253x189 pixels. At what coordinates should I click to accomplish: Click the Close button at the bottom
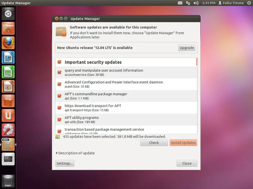click(x=187, y=163)
